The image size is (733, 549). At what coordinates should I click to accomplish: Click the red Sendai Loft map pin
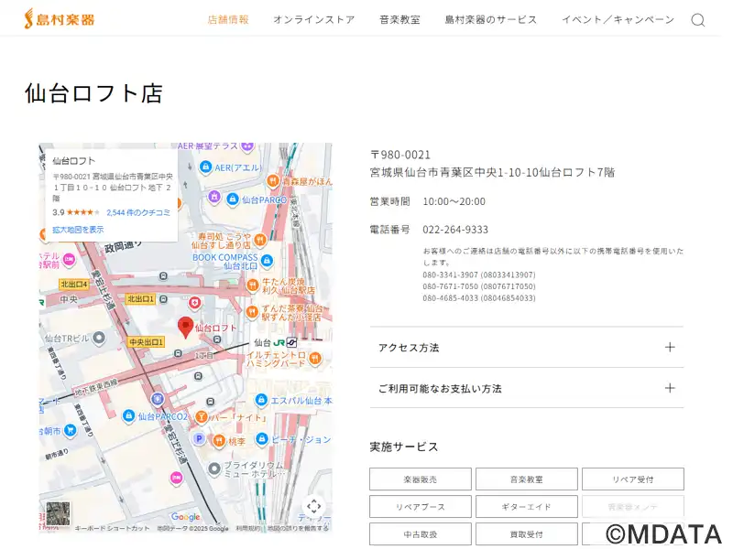[185, 327]
